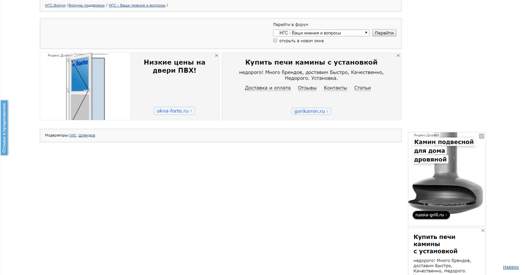The width and height of the screenshot is (525, 275).
Task: Click the Forte door product image
Action: [83, 87]
